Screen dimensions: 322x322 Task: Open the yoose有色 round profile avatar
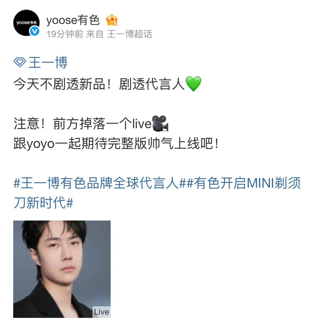pyautogui.click(x=26, y=23)
